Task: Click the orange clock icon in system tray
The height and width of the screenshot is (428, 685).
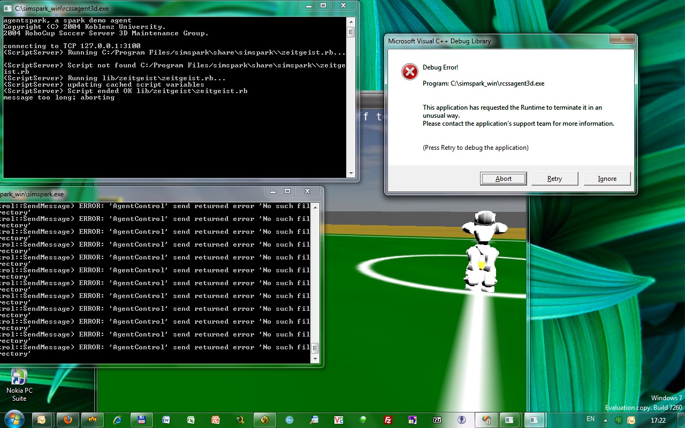Action: click(x=631, y=420)
